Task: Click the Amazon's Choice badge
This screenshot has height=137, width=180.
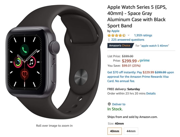Action: point(121,46)
